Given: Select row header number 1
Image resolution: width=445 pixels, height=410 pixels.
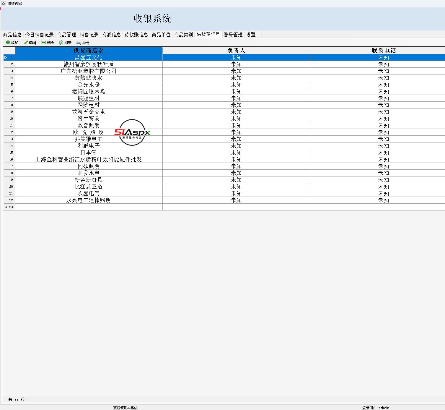Looking at the screenshot, I should coord(9,57).
